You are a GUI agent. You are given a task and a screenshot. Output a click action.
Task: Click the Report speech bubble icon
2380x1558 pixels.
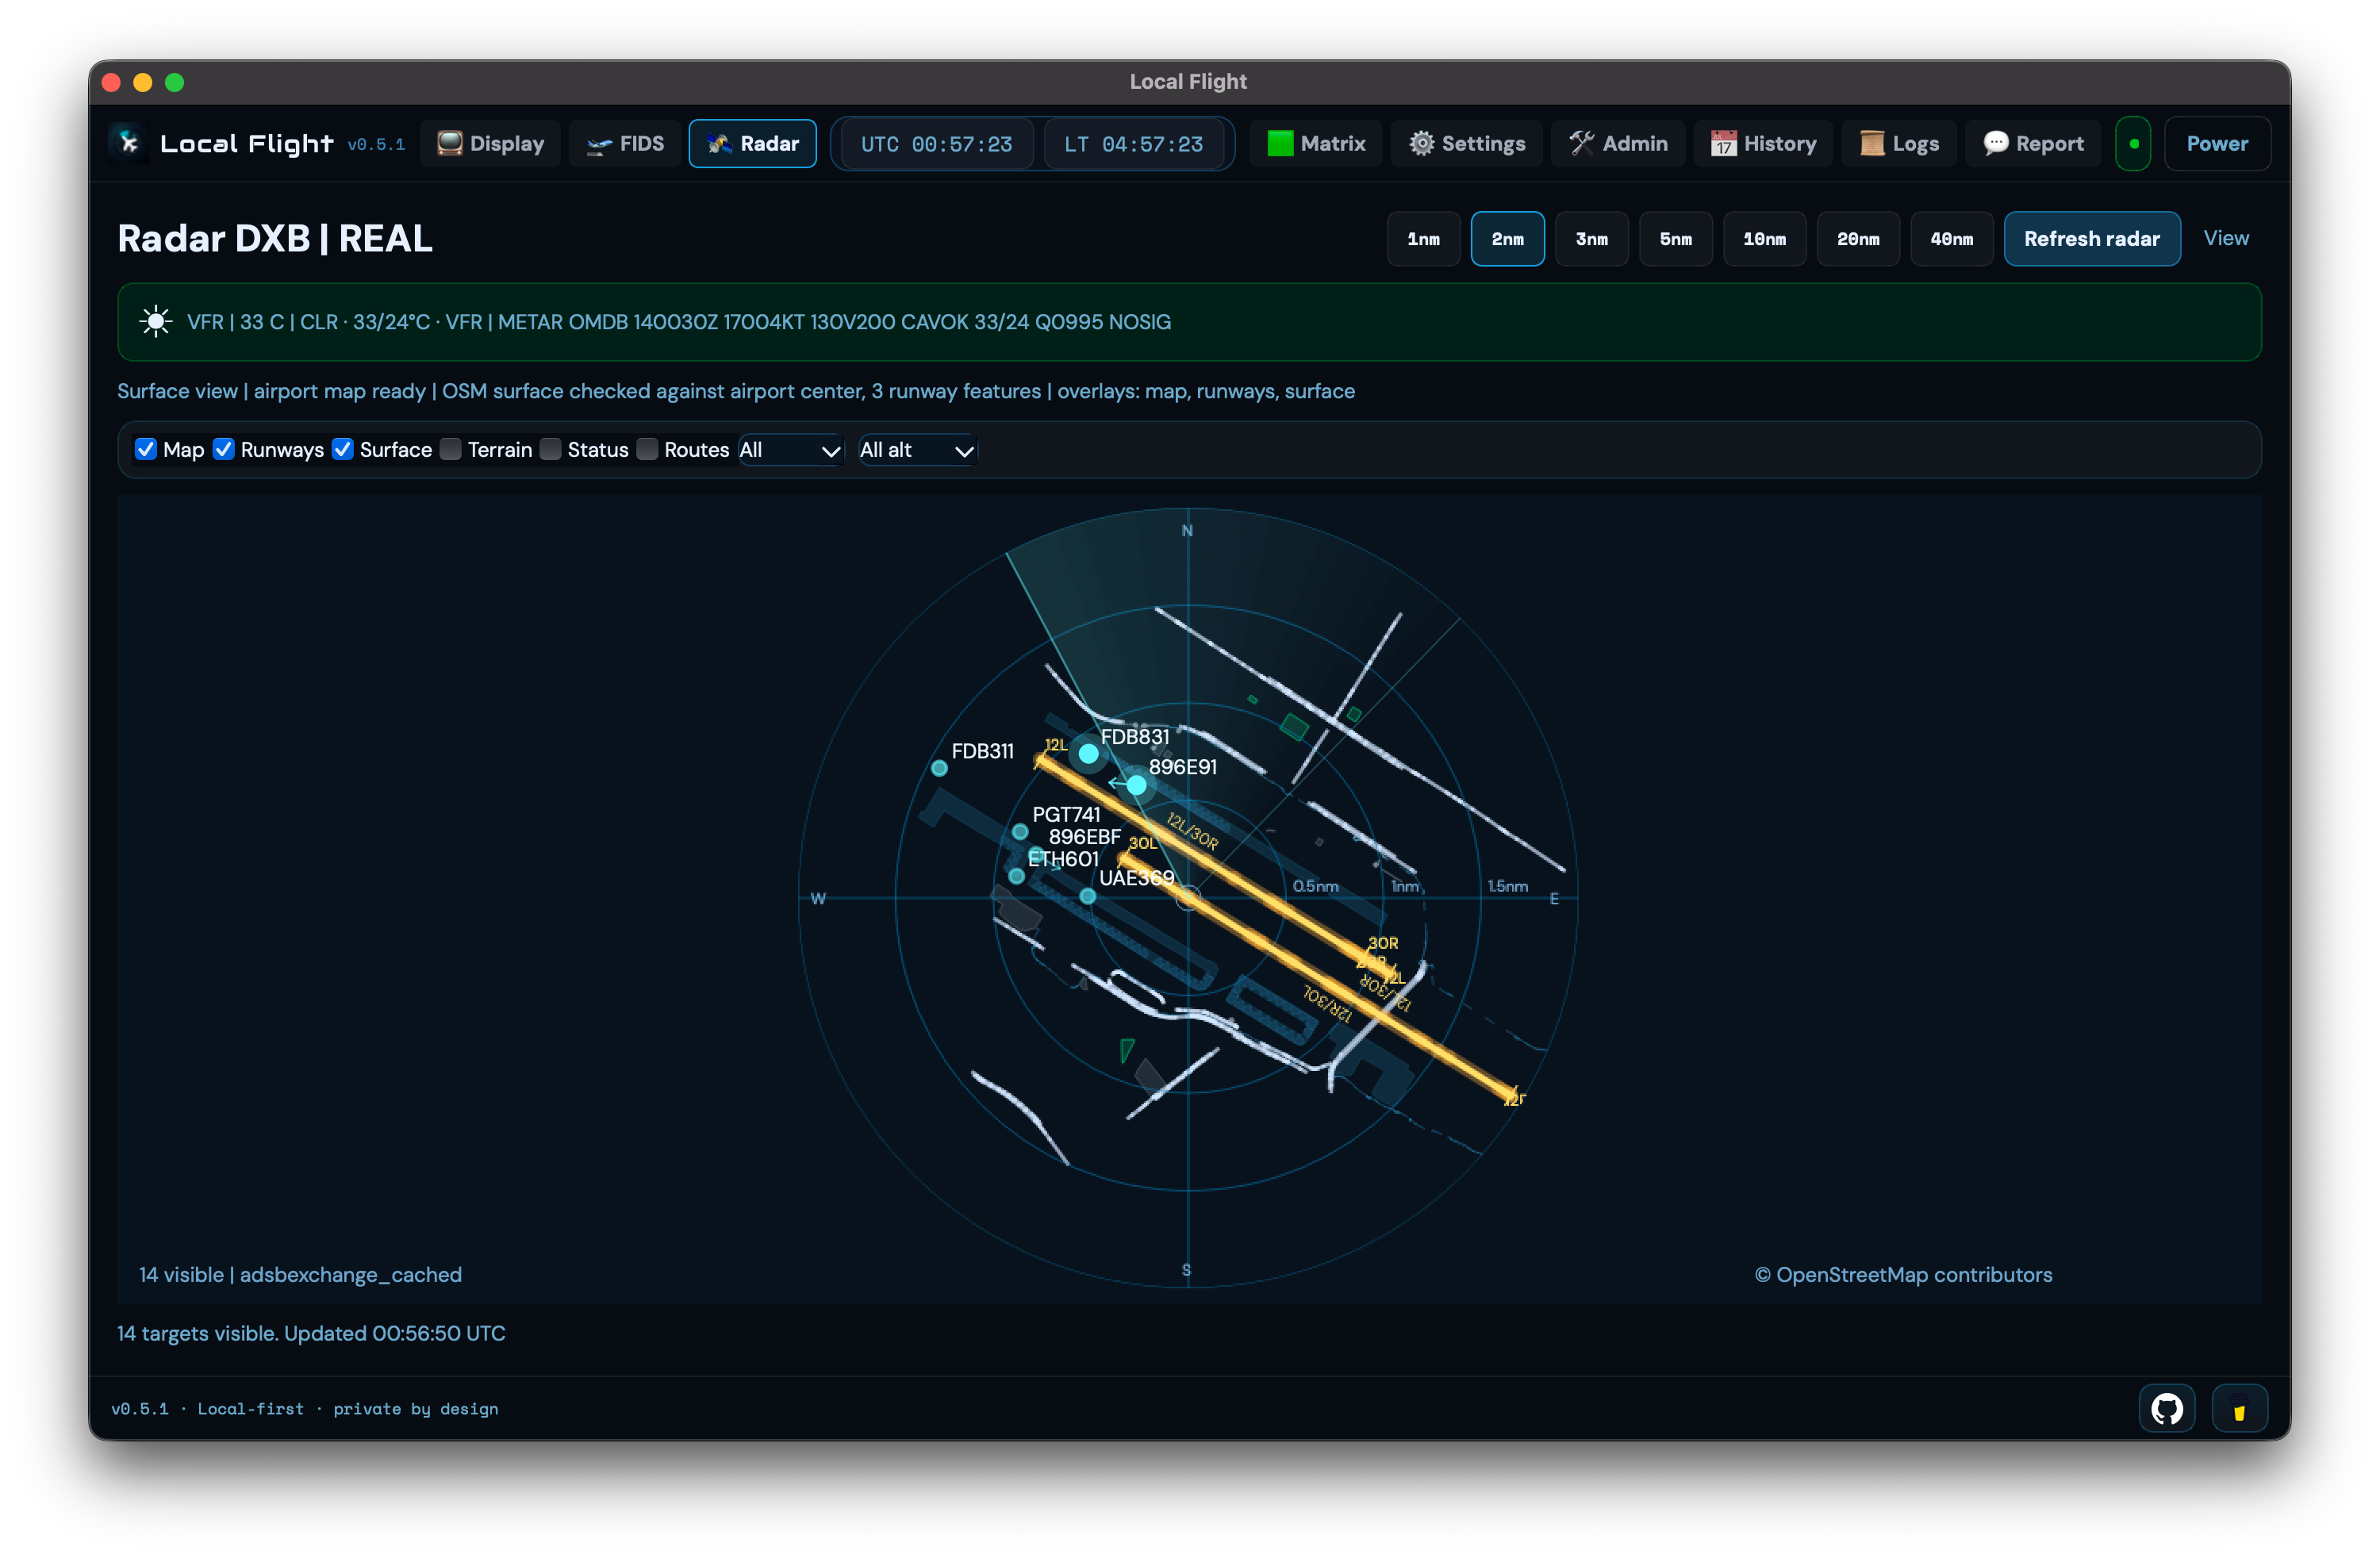point(1996,144)
